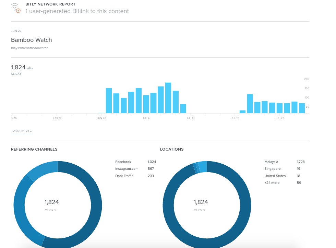The height and width of the screenshot is (248, 336).
Task: Click the JUN 22 axis label
Action: 57,118
